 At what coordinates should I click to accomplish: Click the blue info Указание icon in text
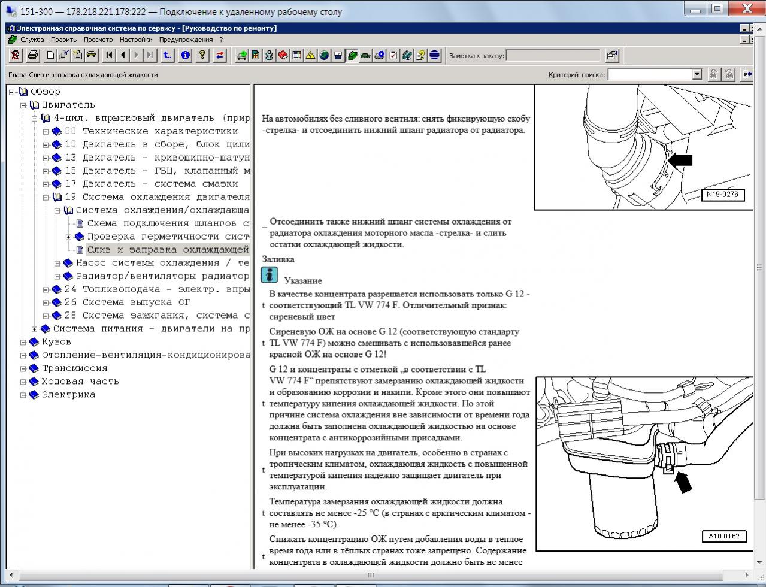point(270,275)
